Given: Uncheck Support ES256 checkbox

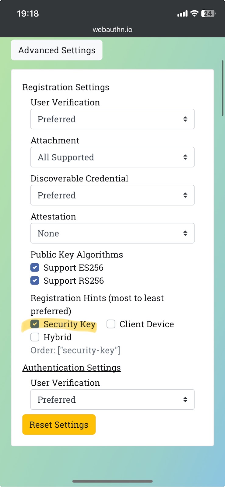Looking at the screenshot, I should [35, 268].
